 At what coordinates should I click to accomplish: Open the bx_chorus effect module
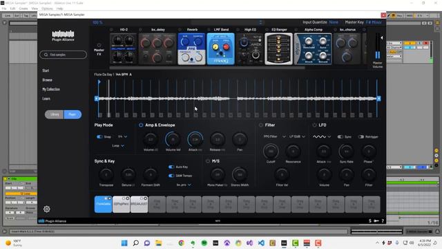[x=347, y=49]
